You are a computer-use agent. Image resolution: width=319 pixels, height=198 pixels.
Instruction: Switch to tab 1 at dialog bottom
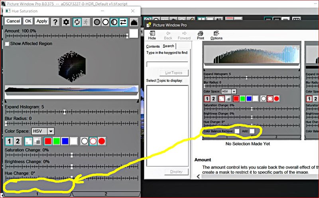pyautogui.click(x=37, y=194)
